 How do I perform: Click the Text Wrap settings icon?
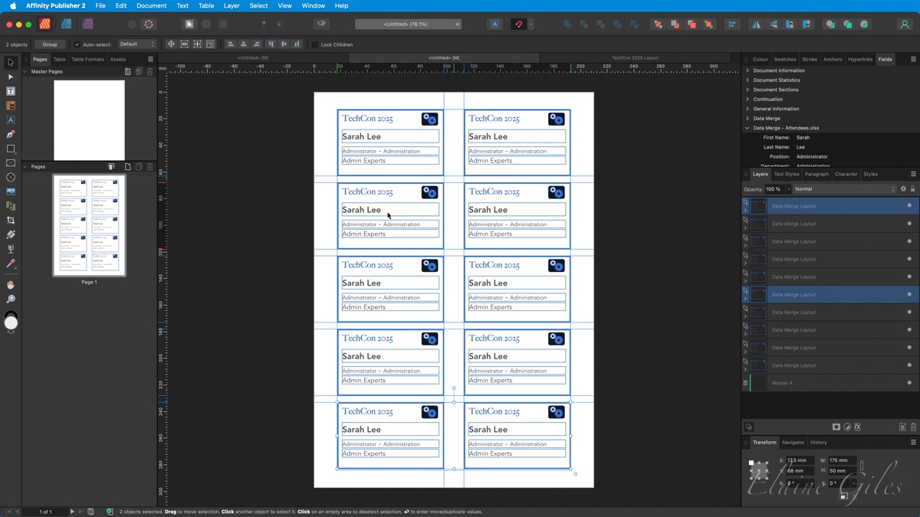495,25
